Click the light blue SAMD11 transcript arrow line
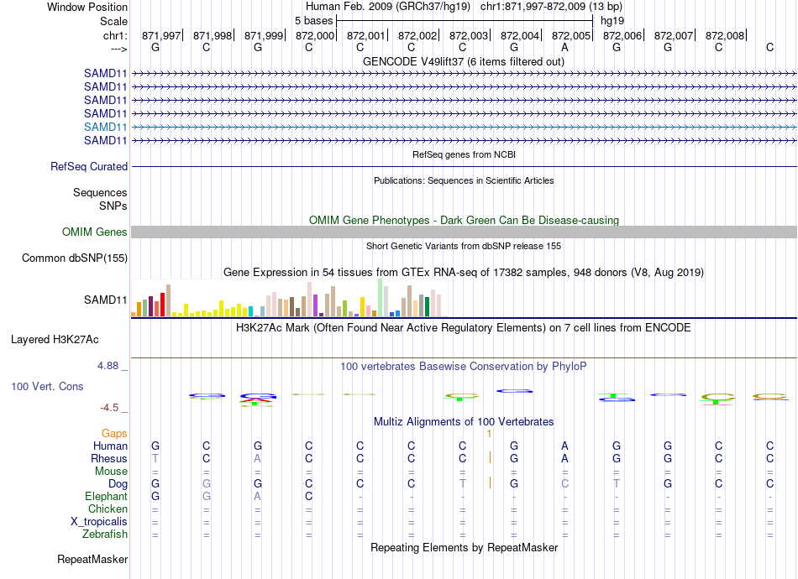798x579 pixels. tap(464, 127)
